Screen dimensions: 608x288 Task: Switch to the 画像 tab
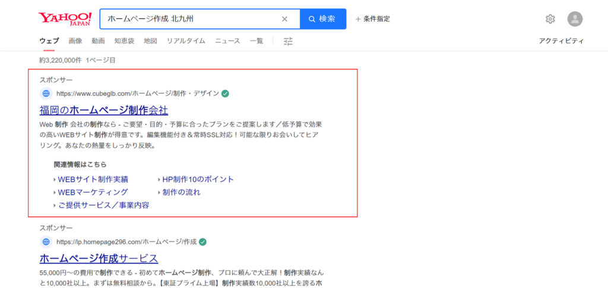(x=75, y=41)
